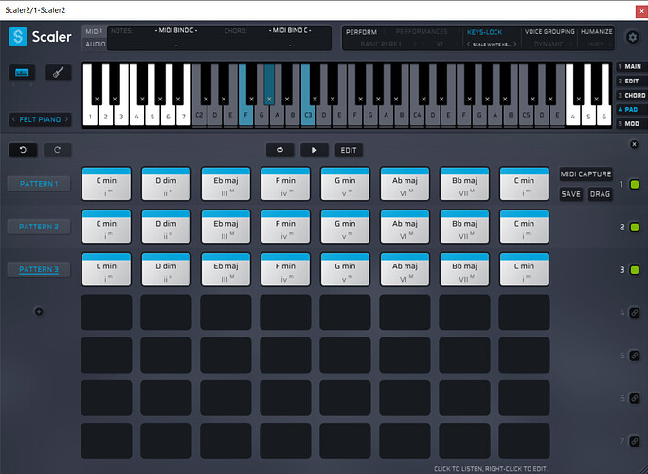This screenshot has width=648, height=474.
Task: Select PATTERN 1
Action: (39, 184)
